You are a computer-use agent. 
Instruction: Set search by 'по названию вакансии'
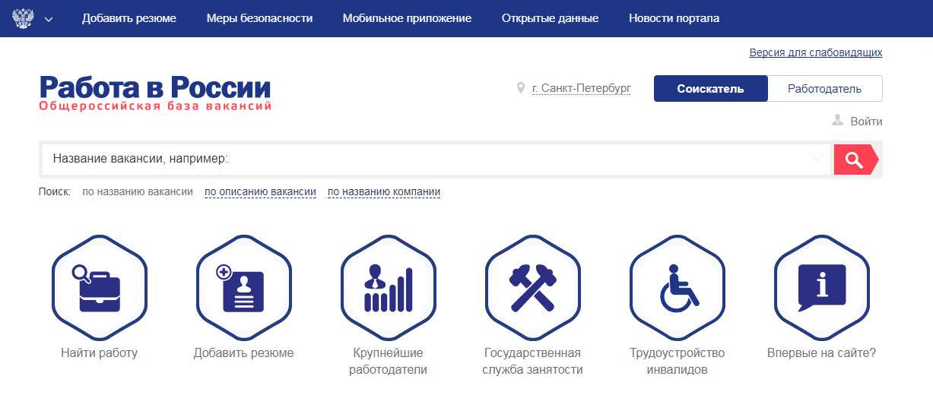tap(138, 192)
